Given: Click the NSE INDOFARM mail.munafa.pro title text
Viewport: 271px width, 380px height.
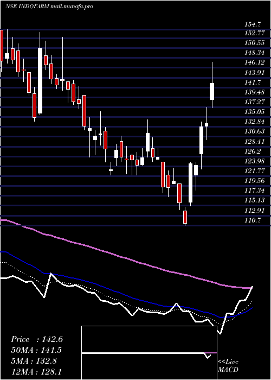Looking at the screenshot, I should (x=49, y=7).
